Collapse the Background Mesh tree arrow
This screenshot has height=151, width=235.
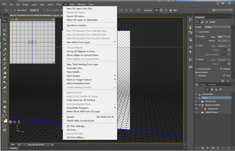point(200,105)
